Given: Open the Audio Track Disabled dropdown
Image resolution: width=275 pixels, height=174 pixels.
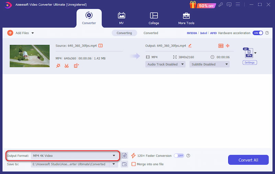Looking at the screenshot, I should click(x=165, y=65).
